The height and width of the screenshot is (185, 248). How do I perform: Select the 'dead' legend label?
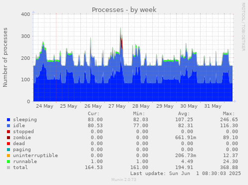19,144
